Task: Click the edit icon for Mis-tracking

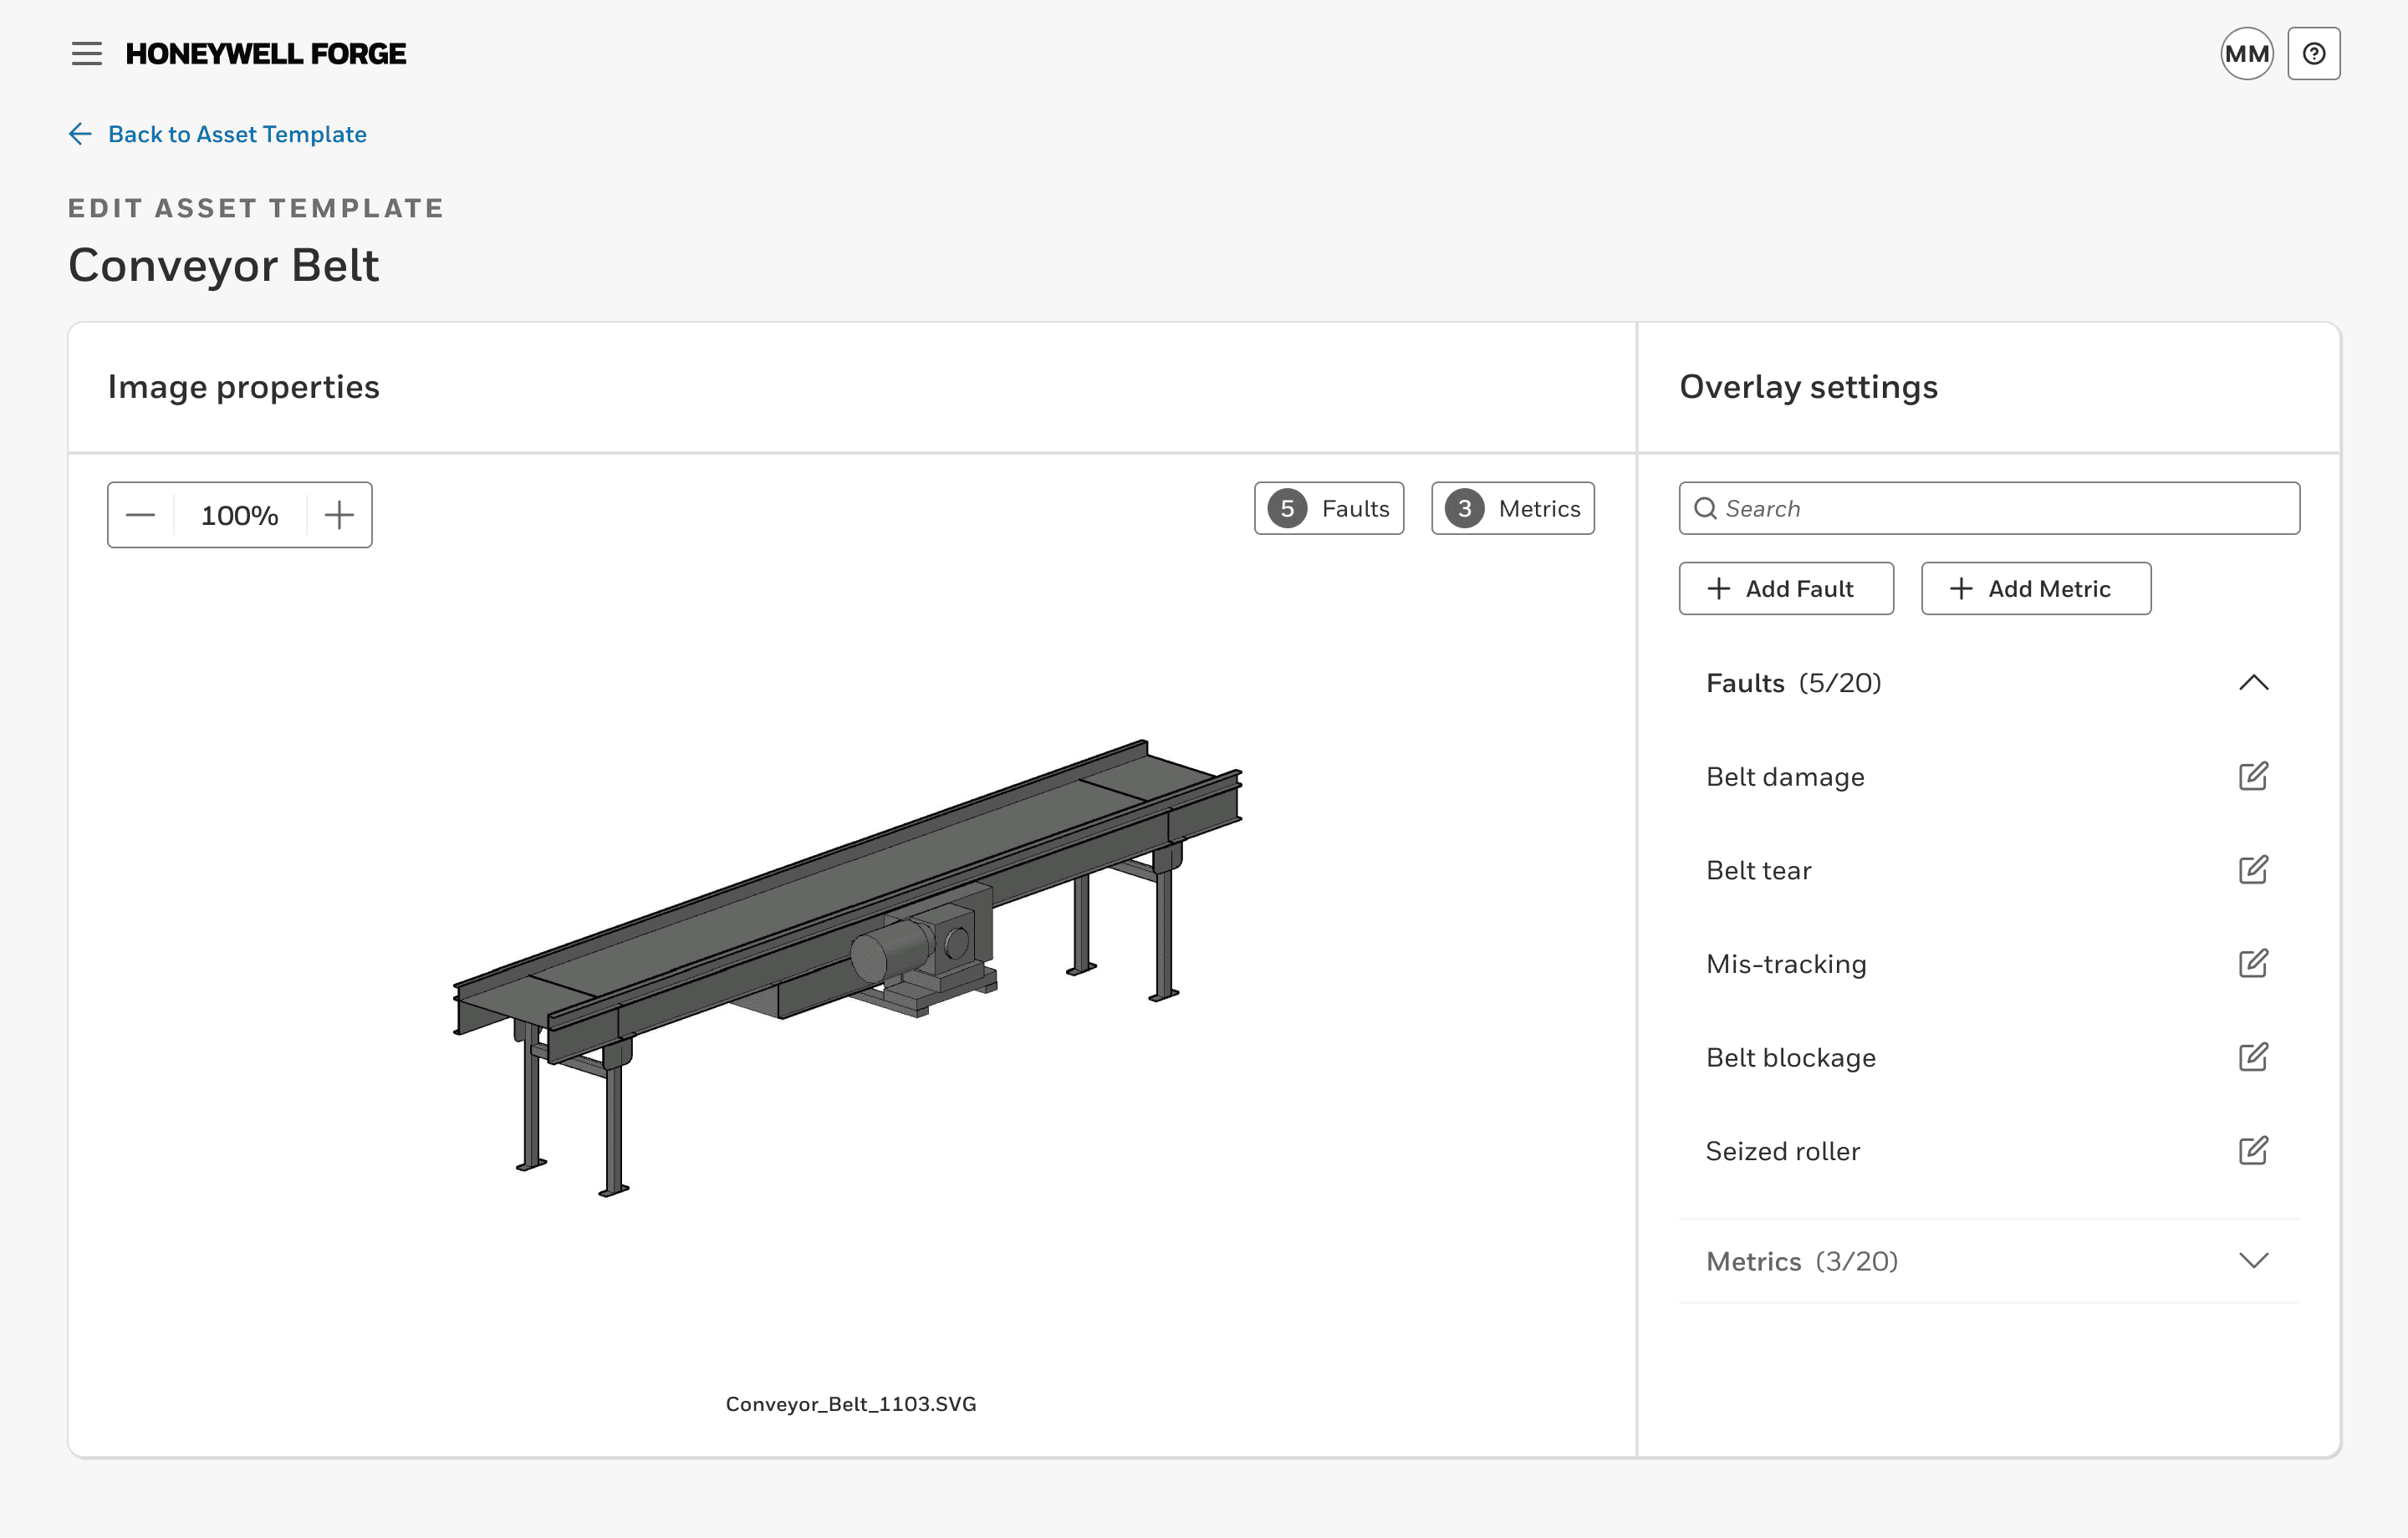Action: click(2253, 963)
